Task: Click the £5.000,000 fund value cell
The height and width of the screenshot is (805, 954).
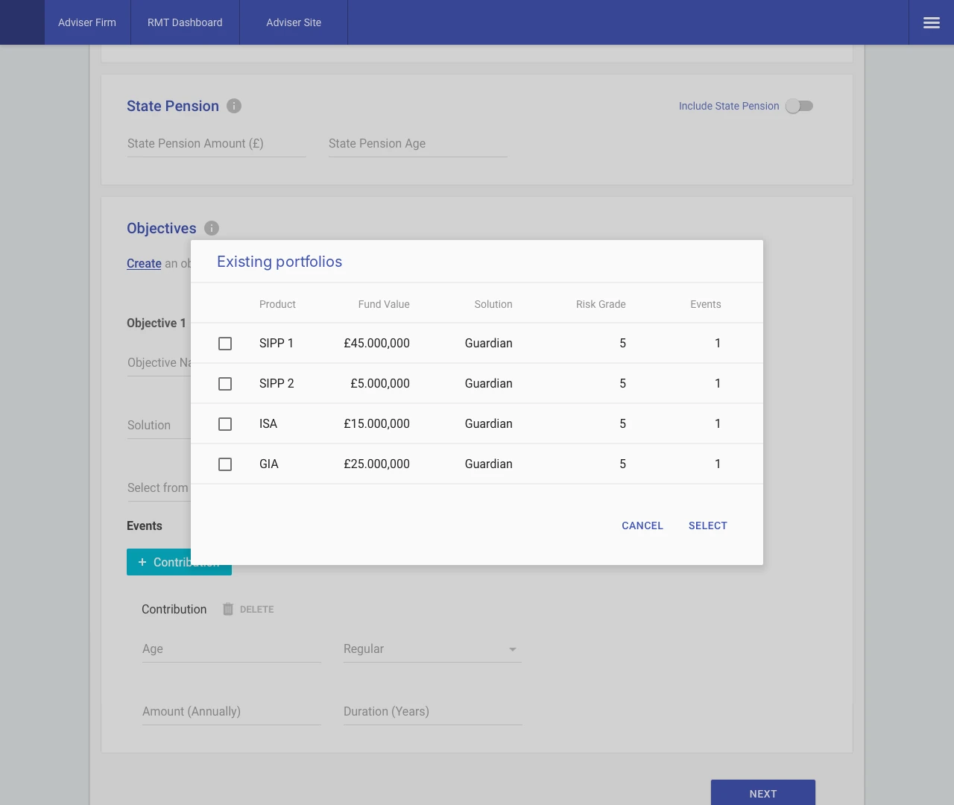Action: (380, 384)
